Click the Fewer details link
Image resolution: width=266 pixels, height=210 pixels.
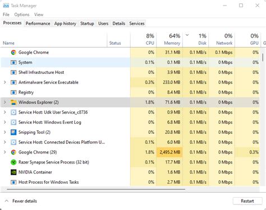pos(25,201)
